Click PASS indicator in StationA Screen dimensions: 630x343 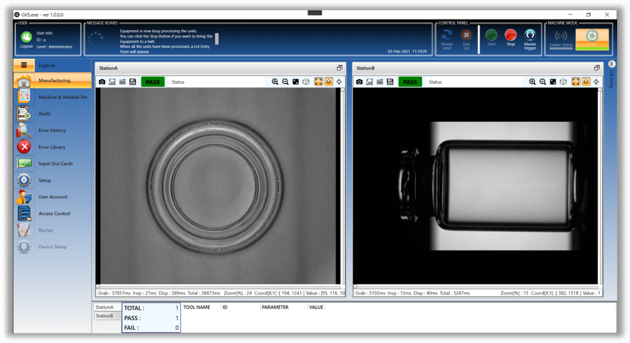(x=153, y=82)
